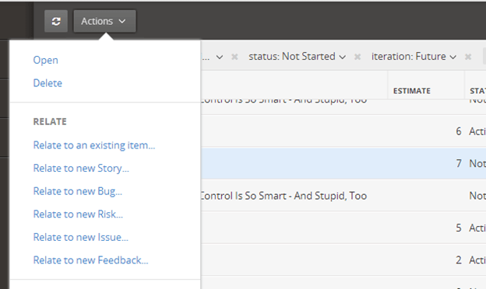Choose Delete from the Actions menu
The width and height of the screenshot is (486, 289).
coord(48,83)
